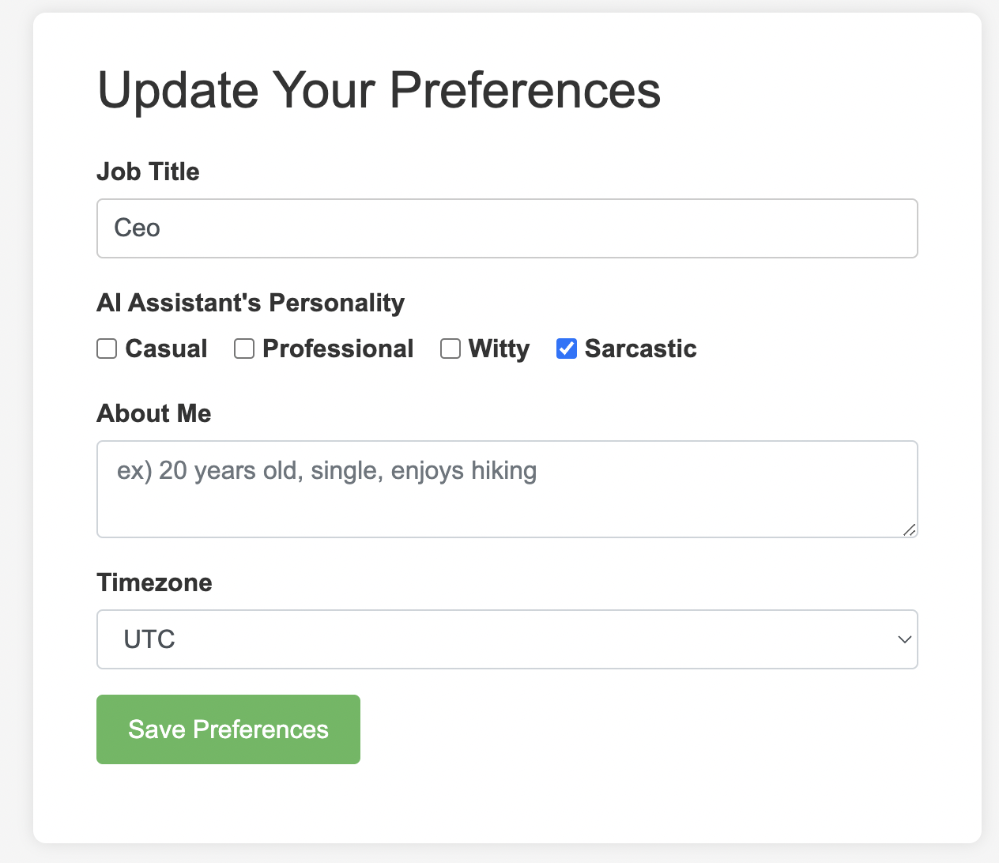The height and width of the screenshot is (863, 999).
Task: Click the About Me label
Action: click(154, 413)
